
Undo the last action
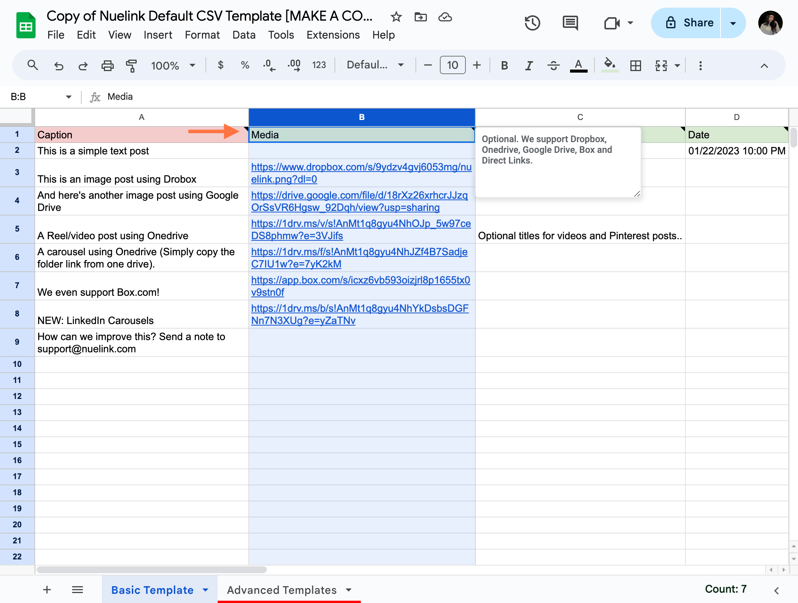pyautogui.click(x=58, y=65)
